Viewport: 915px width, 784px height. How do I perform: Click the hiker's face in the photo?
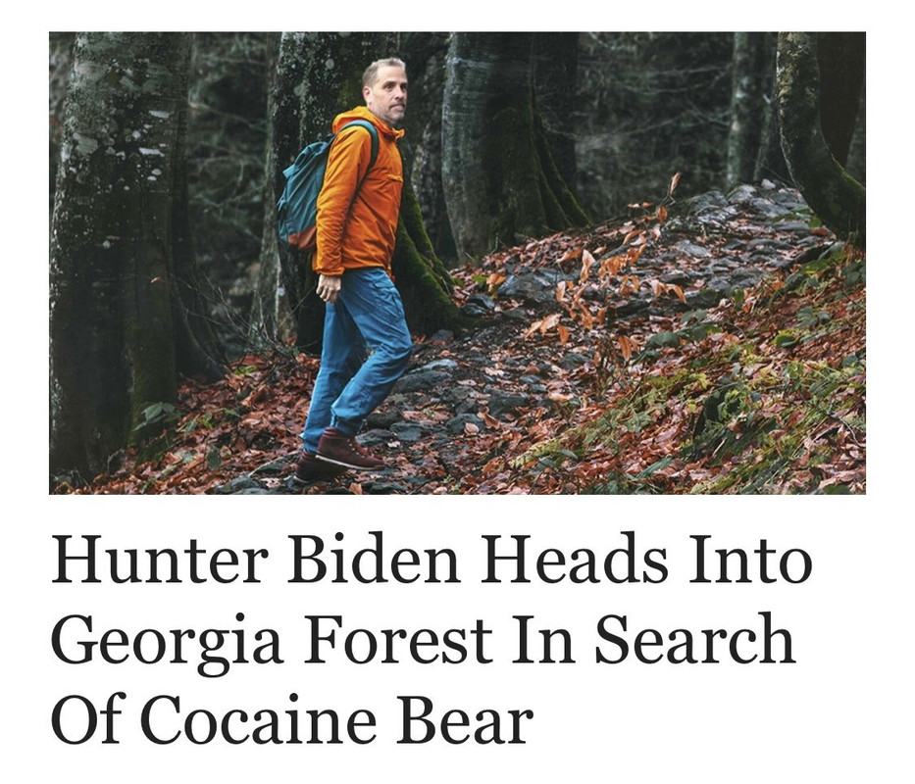point(387,94)
